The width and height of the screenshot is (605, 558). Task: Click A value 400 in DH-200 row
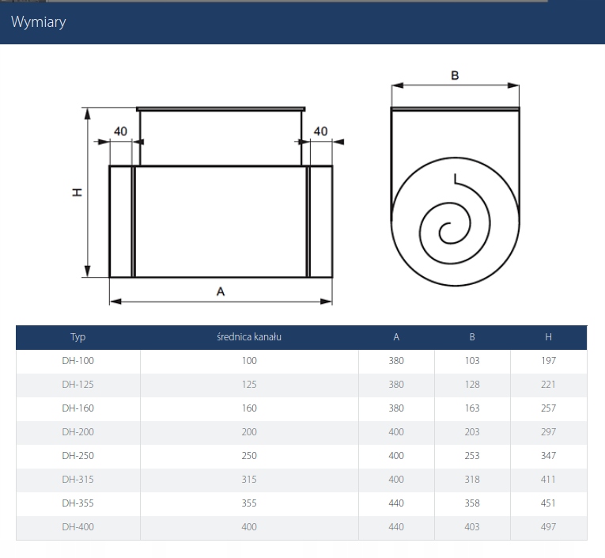[396, 432]
